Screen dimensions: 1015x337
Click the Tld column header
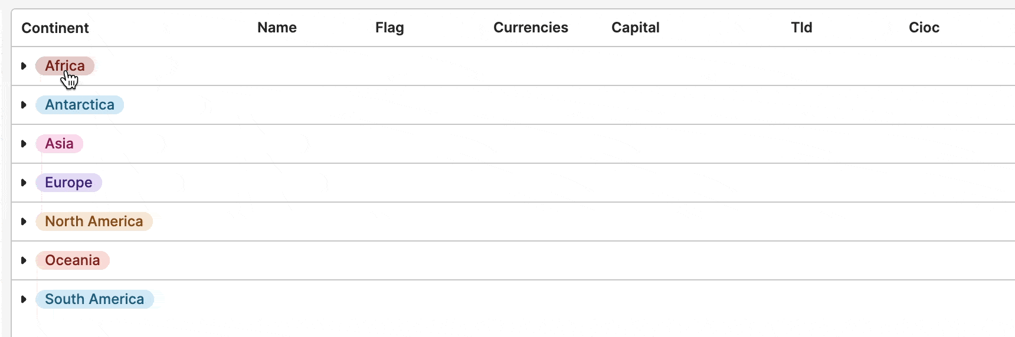(801, 28)
